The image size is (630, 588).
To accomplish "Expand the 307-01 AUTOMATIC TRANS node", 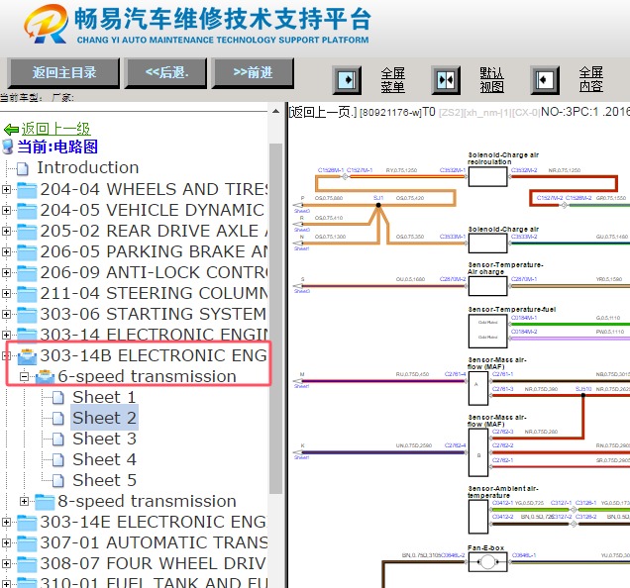I will (x=6, y=543).
